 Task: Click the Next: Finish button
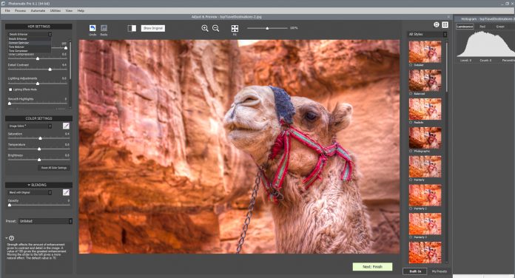tap(372, 267)
